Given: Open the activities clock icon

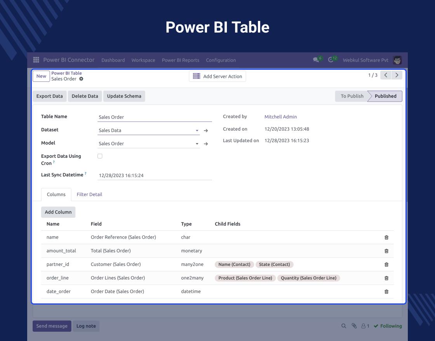Looking at the screenshot, I should click(330, 58).
